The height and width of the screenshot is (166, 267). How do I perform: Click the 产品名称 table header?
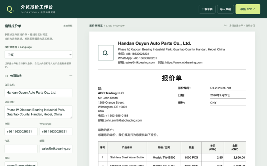[127, 147]
